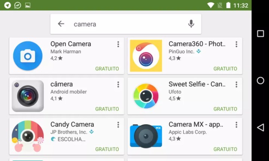The image size is (269, 161).
Task: Select the "Open Camera" title text
Action: (71, 44)
